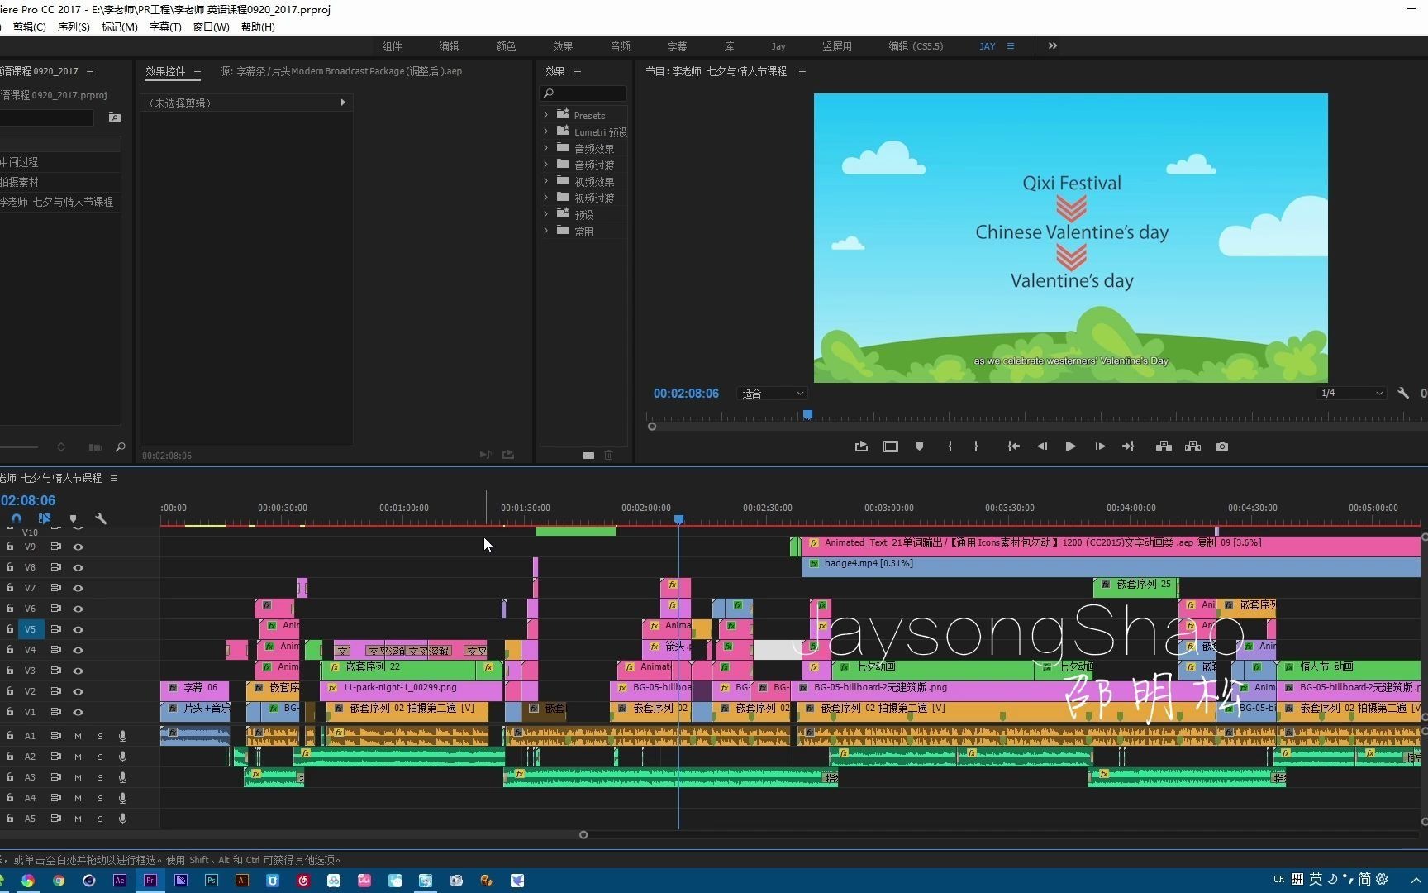1428x893 pixels.
Task: Click the export arrow icon in monitor controls
Action: (x=861, y=446)
